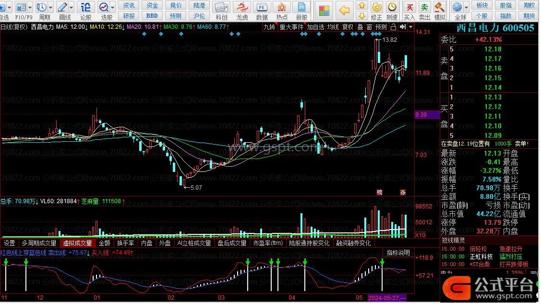The height and width of the screenshot is (304, 541).
Task: Open the 周期 period clock icon
Action: coord(41,7)
